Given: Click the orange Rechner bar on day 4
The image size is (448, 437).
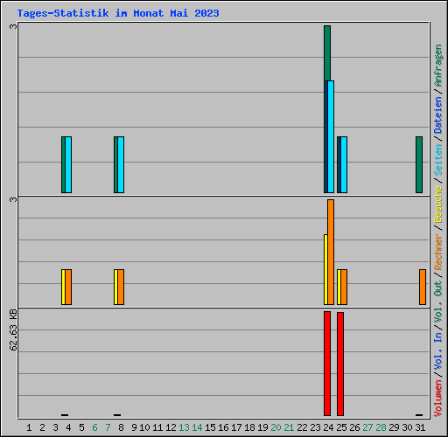Looking at the screenshot, I should tap(68, 288).
